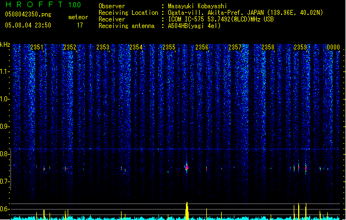Click the 1.0 frequency axis label
Screen dimensions: 346x220
[x=4, y=99]
